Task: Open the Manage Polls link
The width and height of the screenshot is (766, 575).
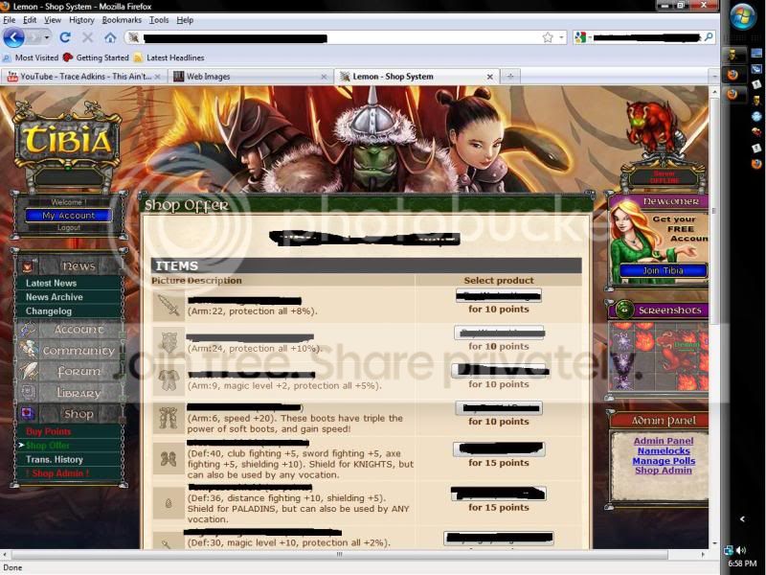Action: click(664, 461)
